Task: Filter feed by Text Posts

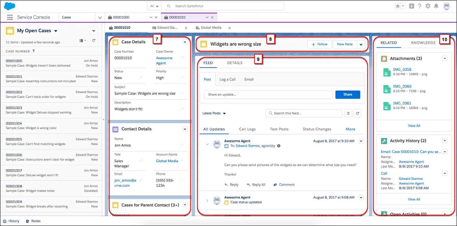Action: click(x=279, y=129)
